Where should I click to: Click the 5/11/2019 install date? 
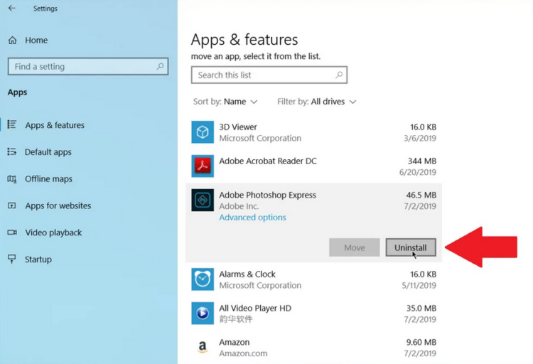pyautogui.click(x=419, y=285)
